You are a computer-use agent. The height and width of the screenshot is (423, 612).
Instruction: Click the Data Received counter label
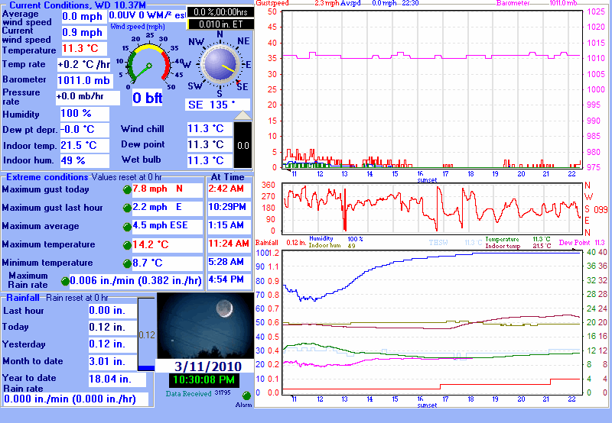tap(189, 394)
